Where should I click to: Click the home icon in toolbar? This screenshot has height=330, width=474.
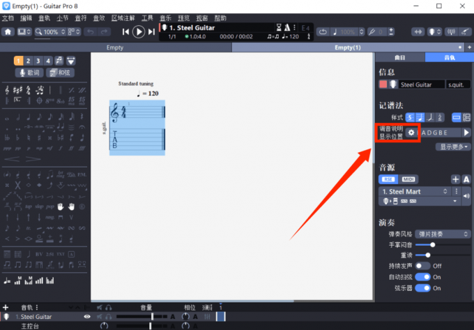click(8, 32)
